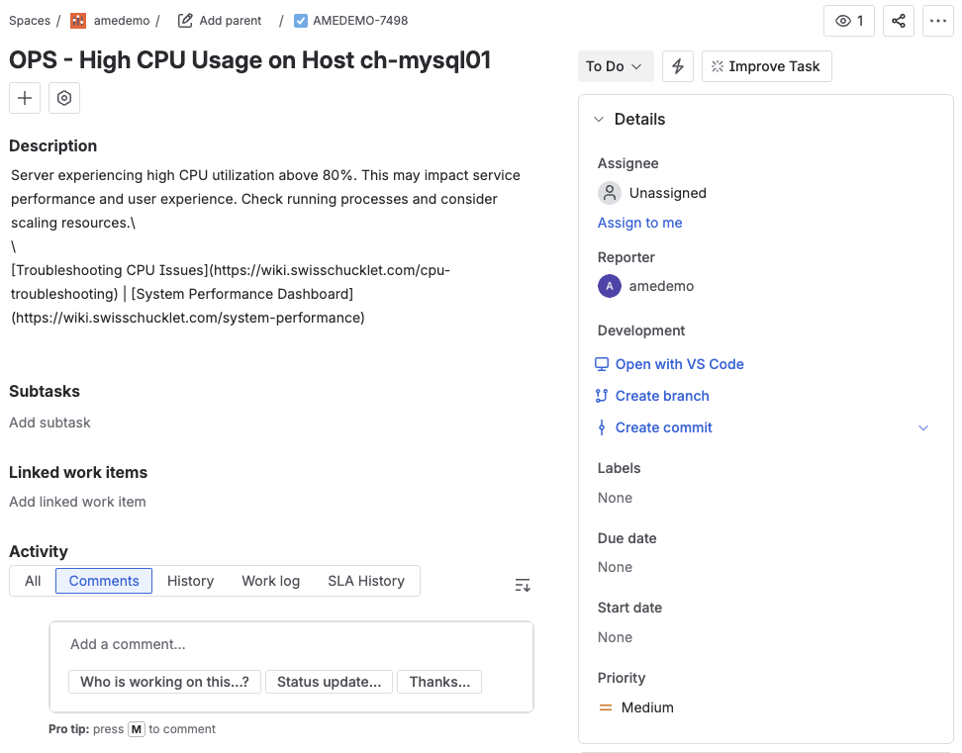962x753 pixels.
Task: Open the more actions ellipsis icon
Action: (937, 21)
